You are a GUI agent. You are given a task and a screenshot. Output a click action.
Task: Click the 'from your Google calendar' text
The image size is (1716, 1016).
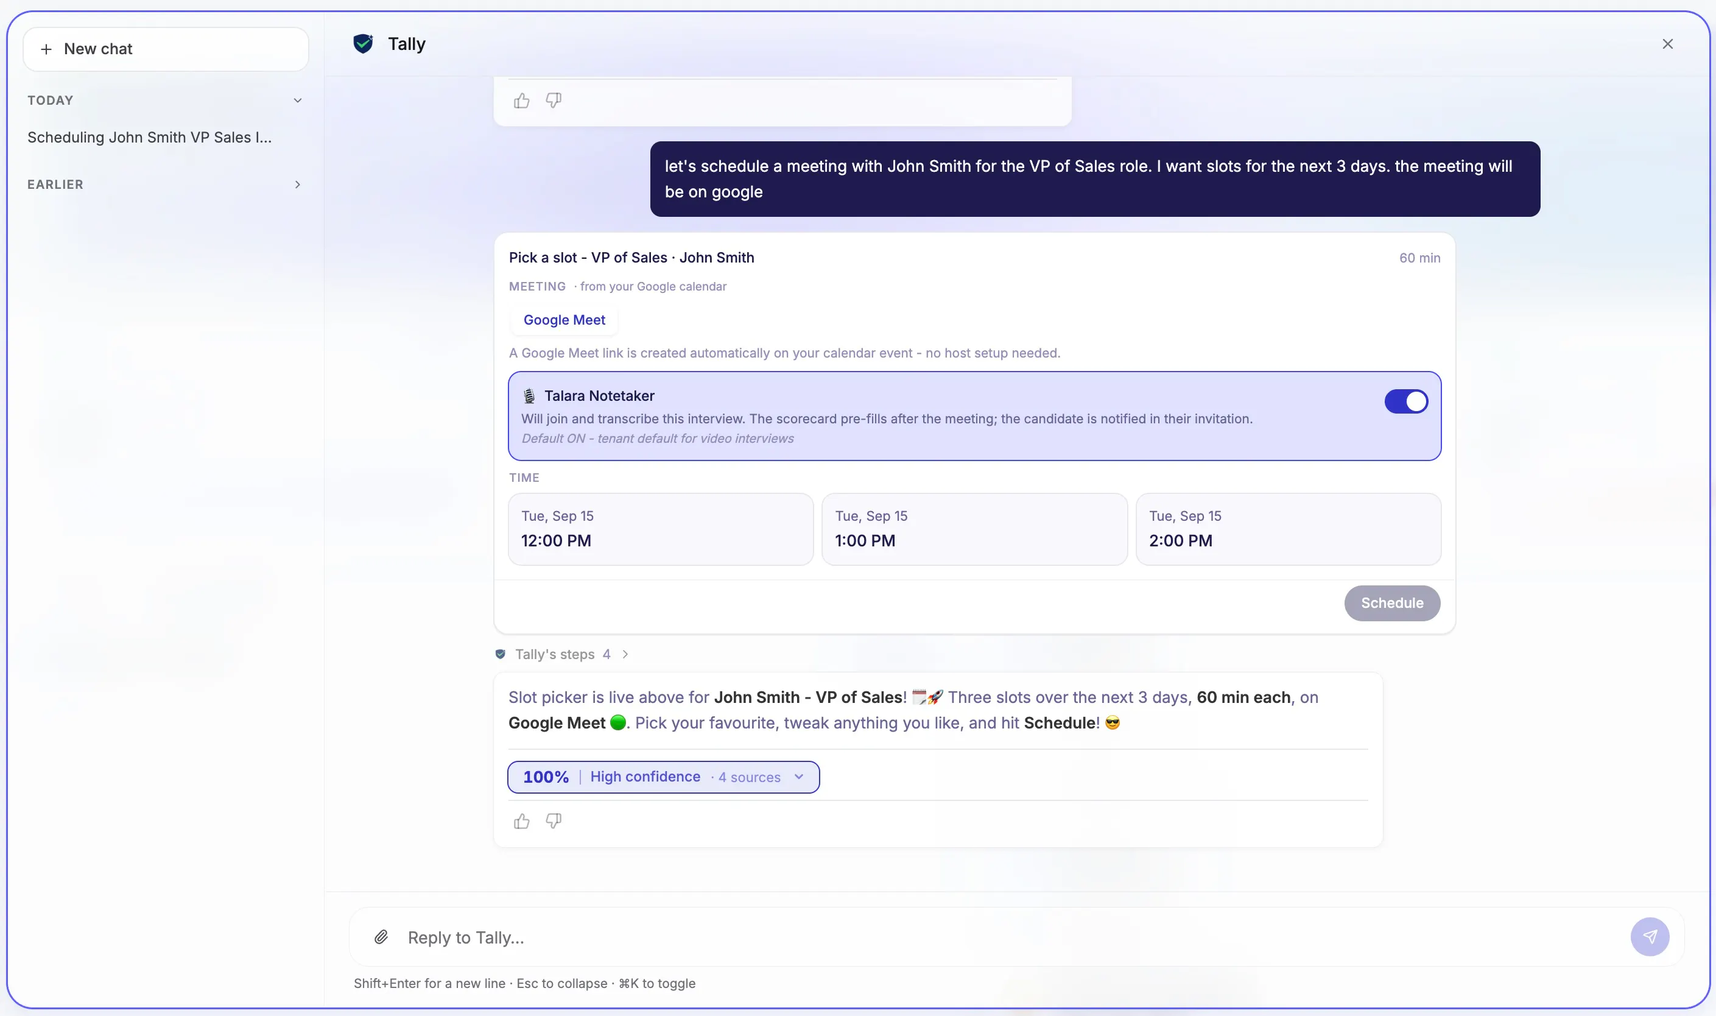653,287
